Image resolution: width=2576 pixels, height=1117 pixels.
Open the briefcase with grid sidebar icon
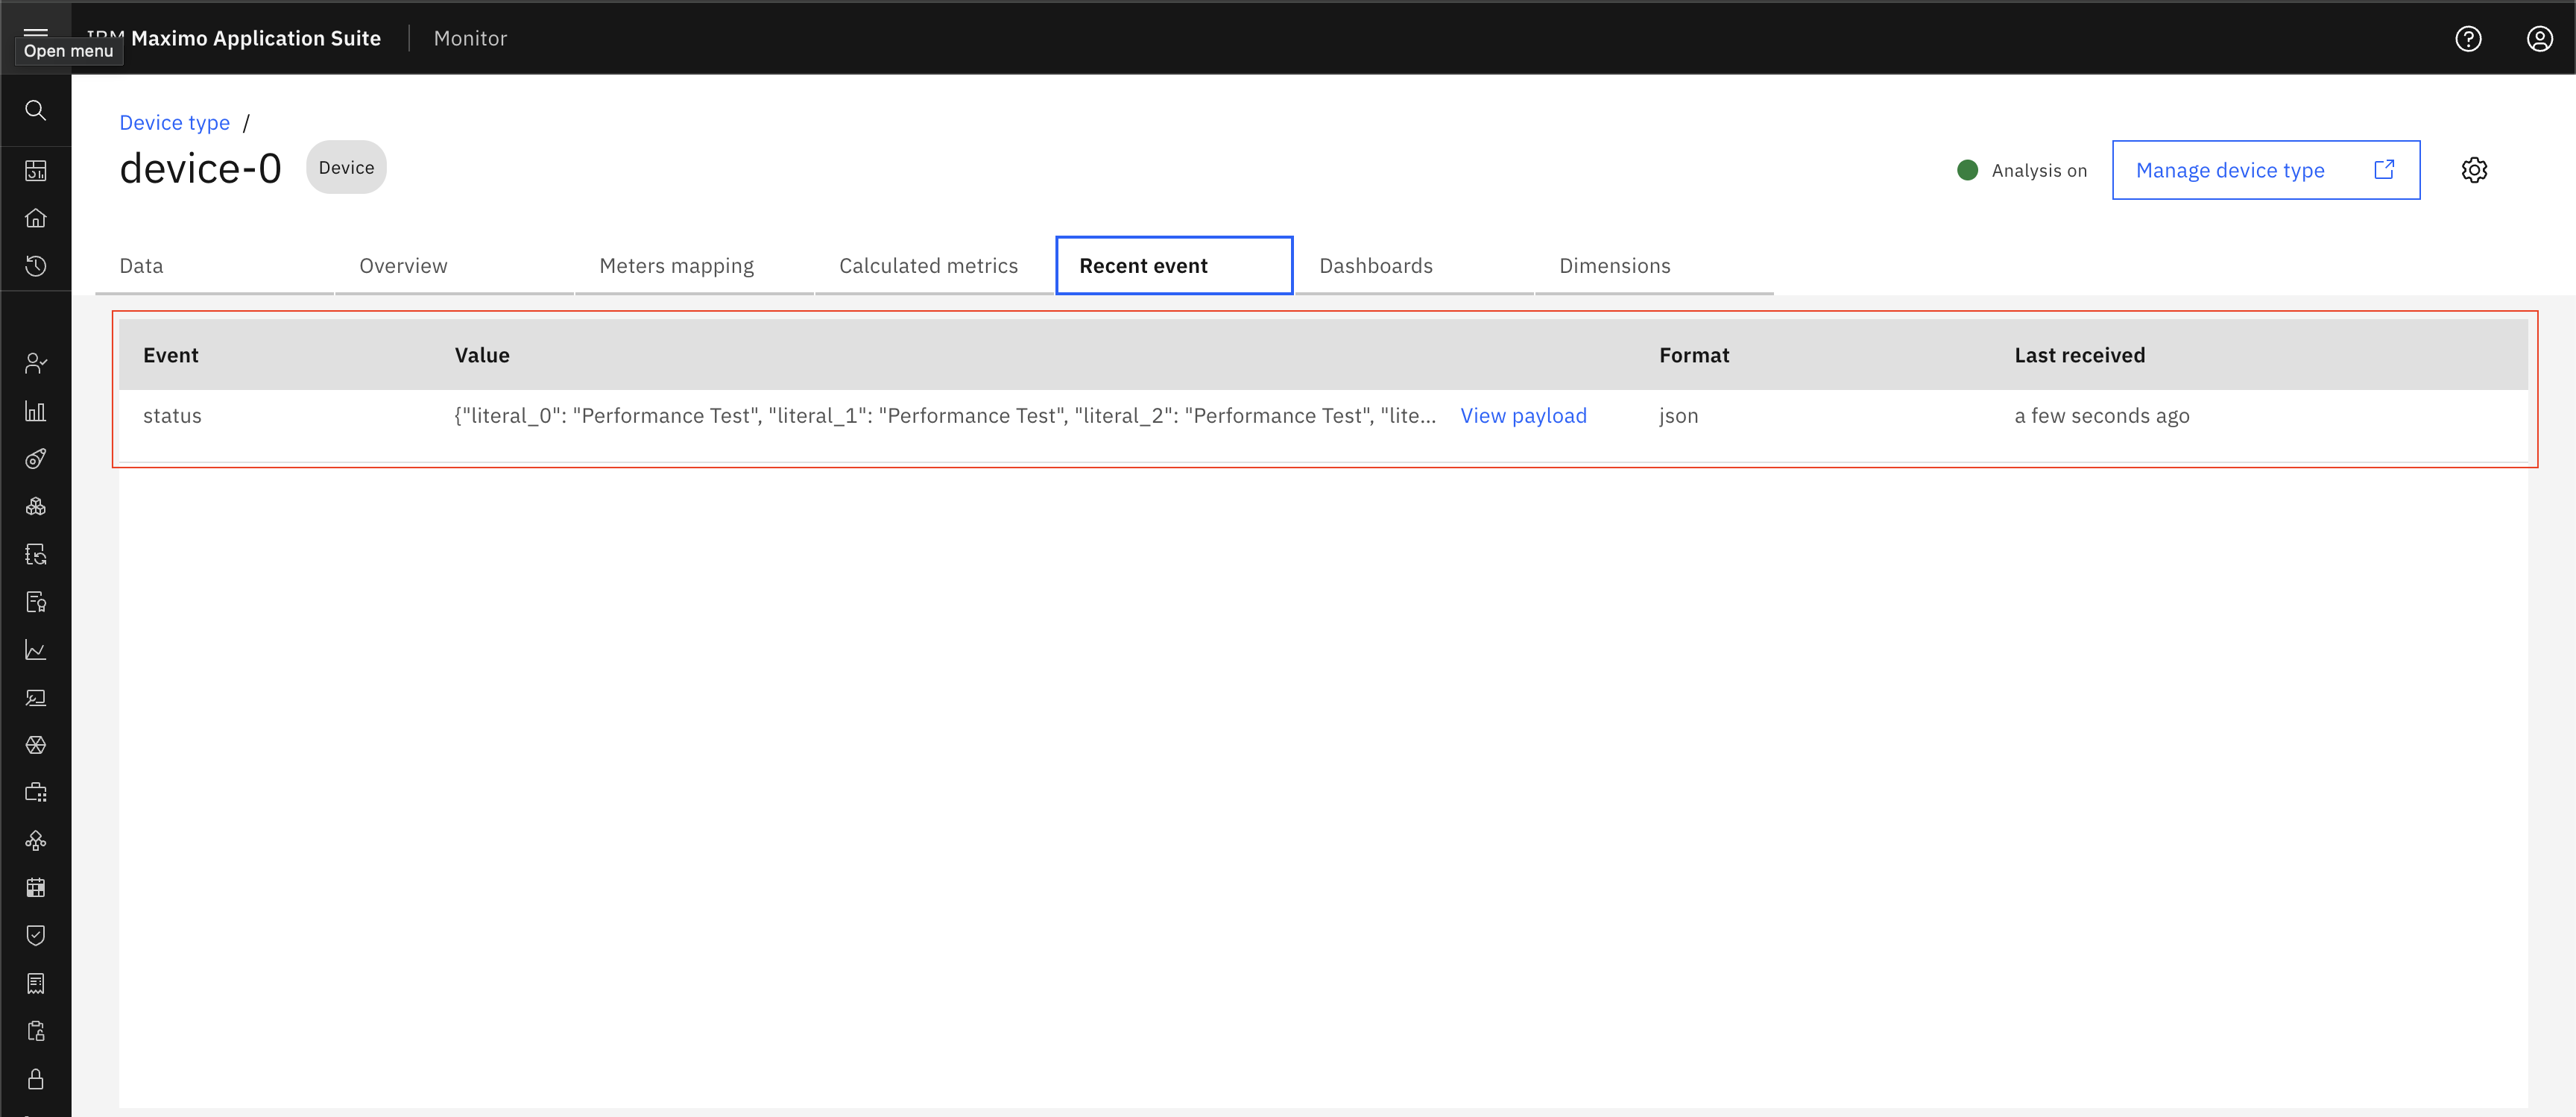36,793
